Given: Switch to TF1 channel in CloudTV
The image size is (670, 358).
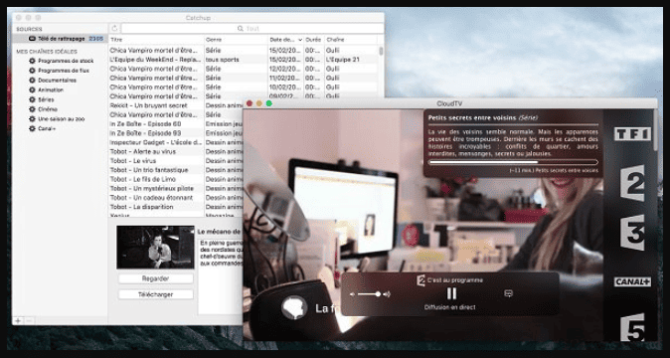Looking at the screenshot, I should [x=632, y=133].
